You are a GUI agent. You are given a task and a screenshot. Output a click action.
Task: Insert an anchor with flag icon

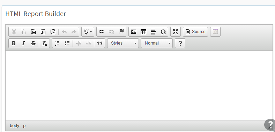121,32
